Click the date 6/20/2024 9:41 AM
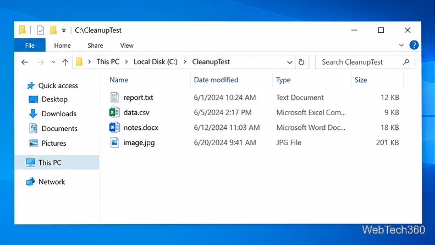 pyautogui.click(x=225, y=143)
